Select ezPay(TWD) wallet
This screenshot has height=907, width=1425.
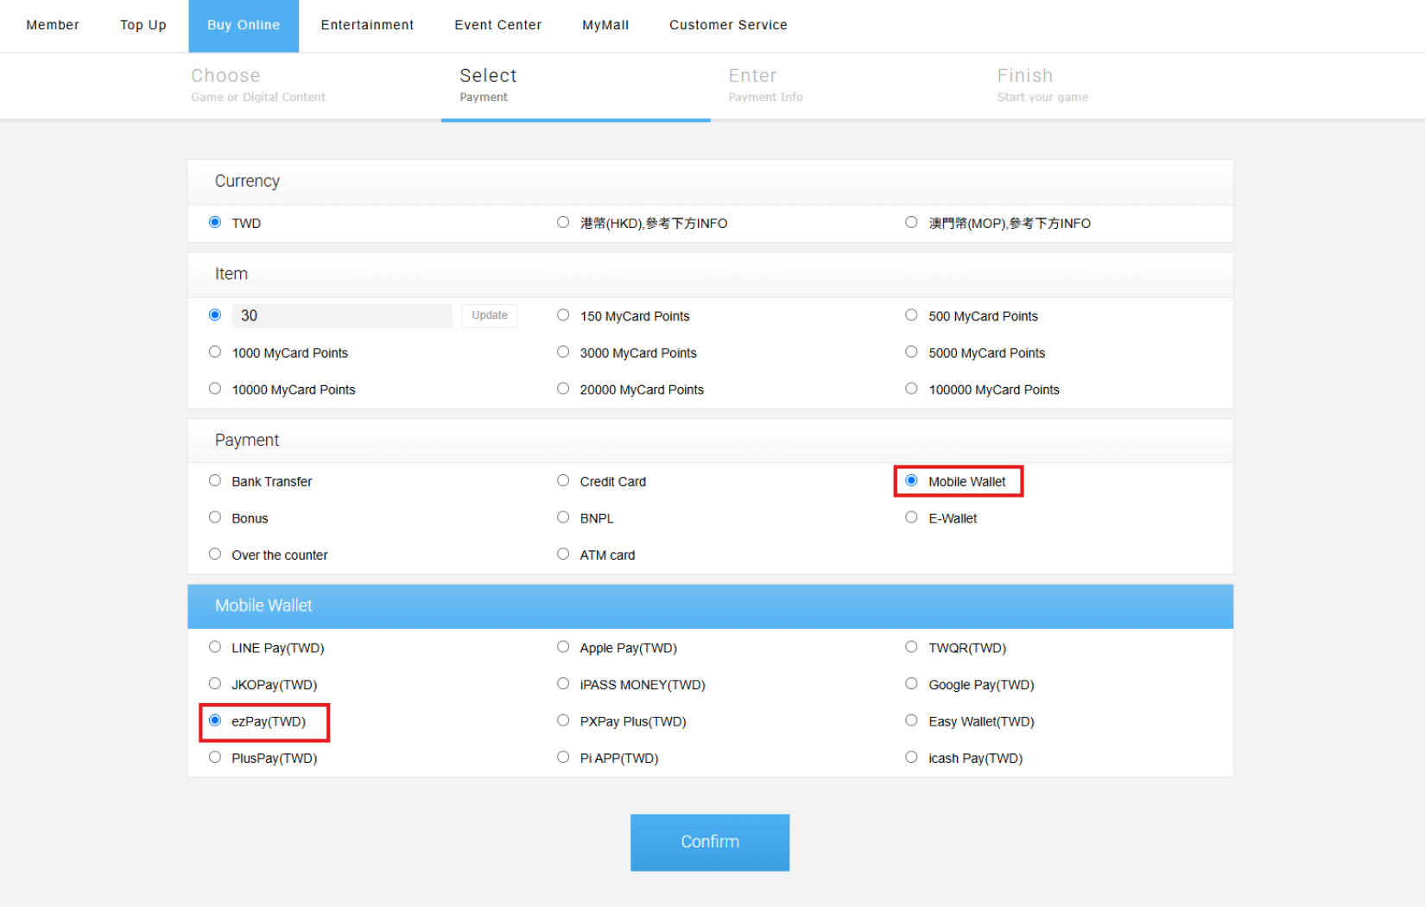[x=215, y=720]
